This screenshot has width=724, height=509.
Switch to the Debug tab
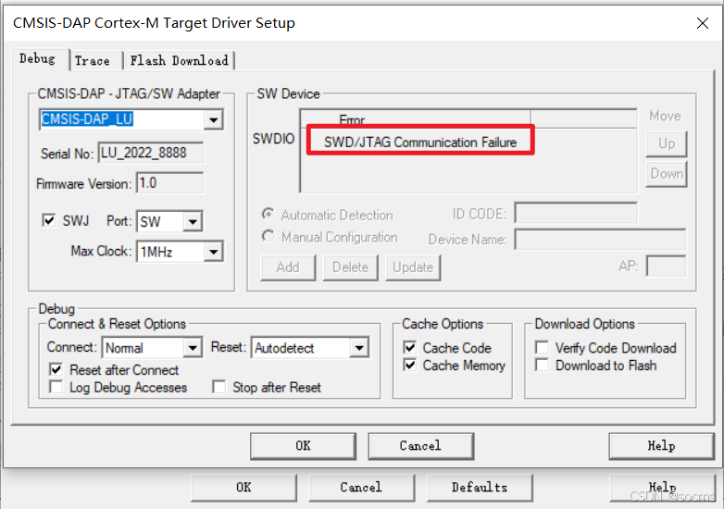[38, 59]
